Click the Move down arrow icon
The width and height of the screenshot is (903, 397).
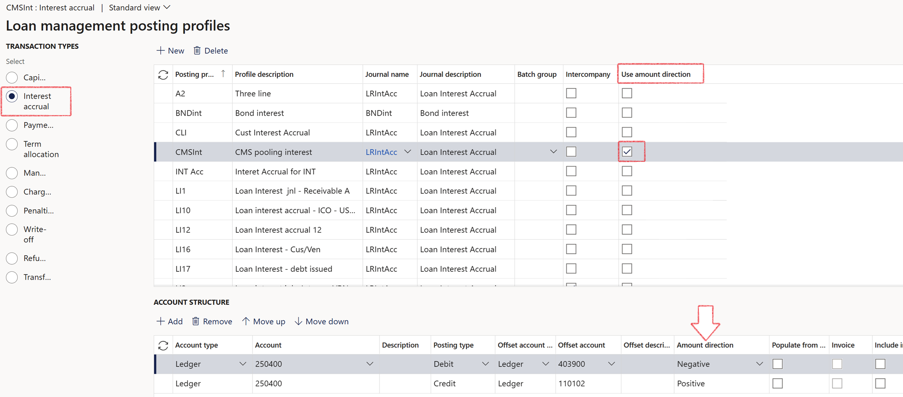pos(298,321)
